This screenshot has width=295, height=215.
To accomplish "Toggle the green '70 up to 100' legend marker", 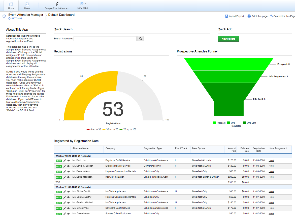I will click(121, 129).
